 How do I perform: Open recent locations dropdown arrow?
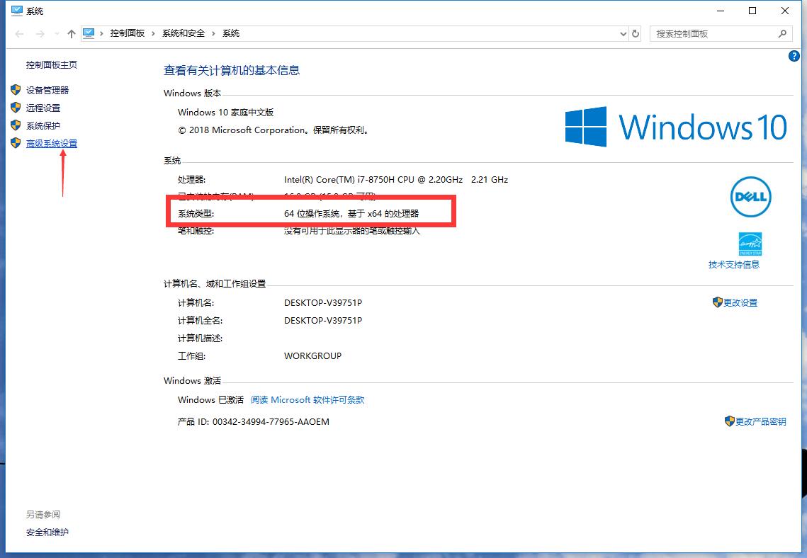pyautogui.click(x=57, y=34)
